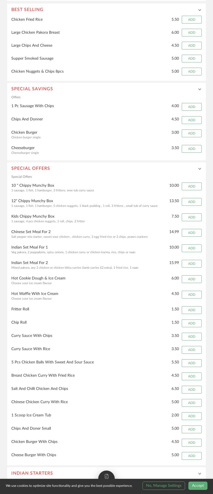Add Chips And Donner
Image resolution: width=213 pixels, height=494 pixels.
pyautogui.click(x=191, y=120)
